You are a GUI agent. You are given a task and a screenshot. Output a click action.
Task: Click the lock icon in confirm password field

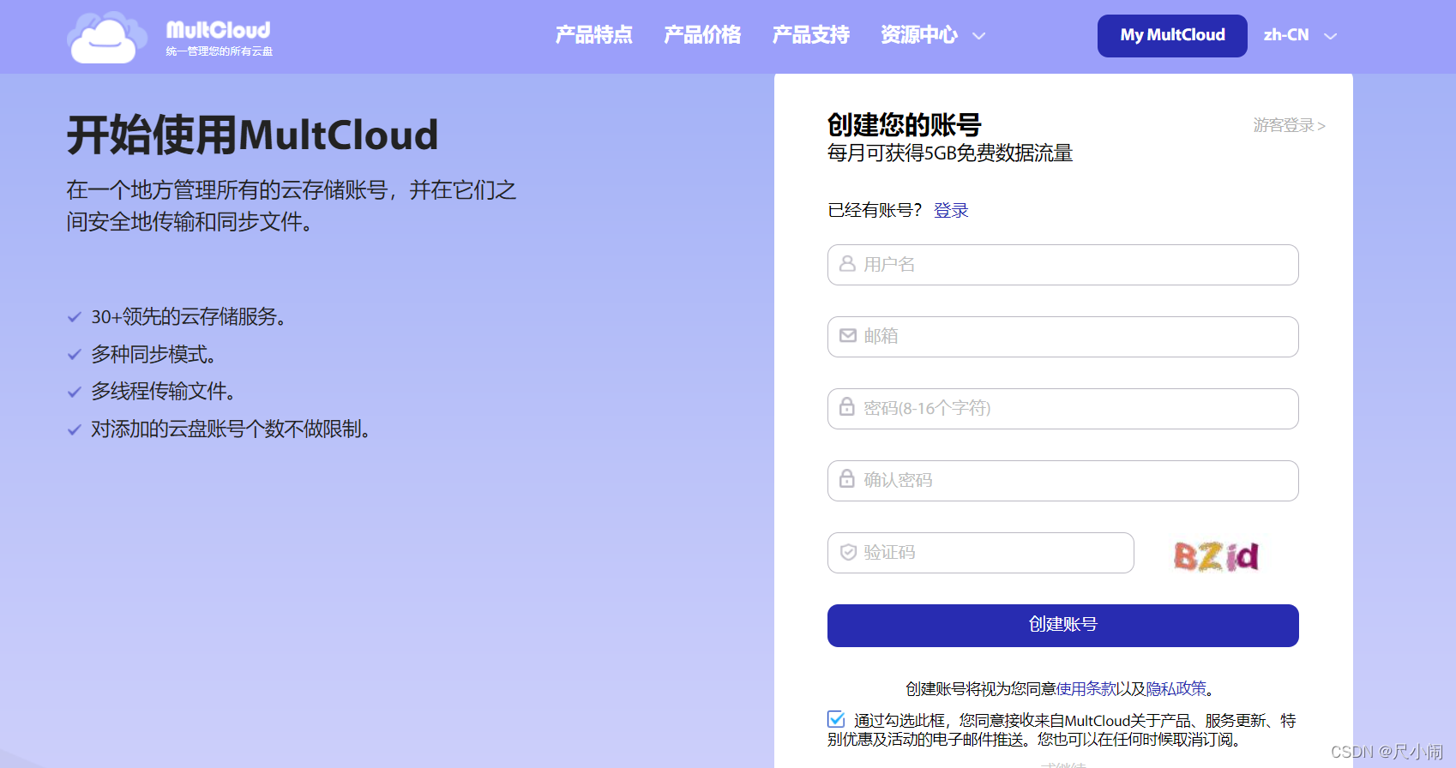point(847,479)
